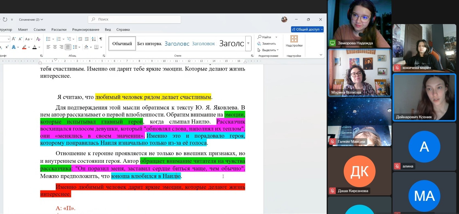Click the first-line indent marker on the ruler
459x214 pixels.
pyautogui.click(x=56, y=59)
